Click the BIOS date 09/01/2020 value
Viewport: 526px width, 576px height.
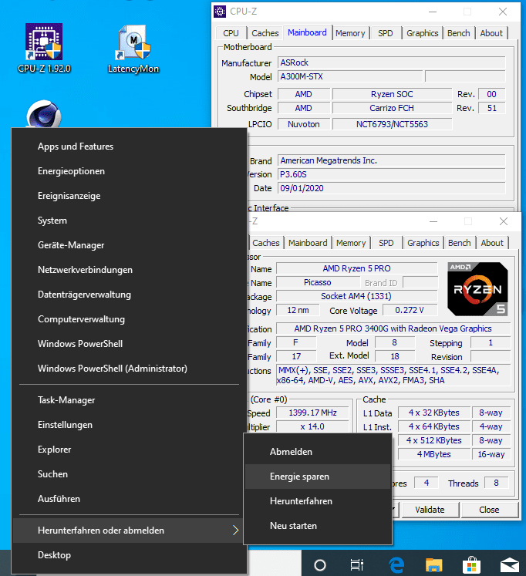click(x=392, y=188)
